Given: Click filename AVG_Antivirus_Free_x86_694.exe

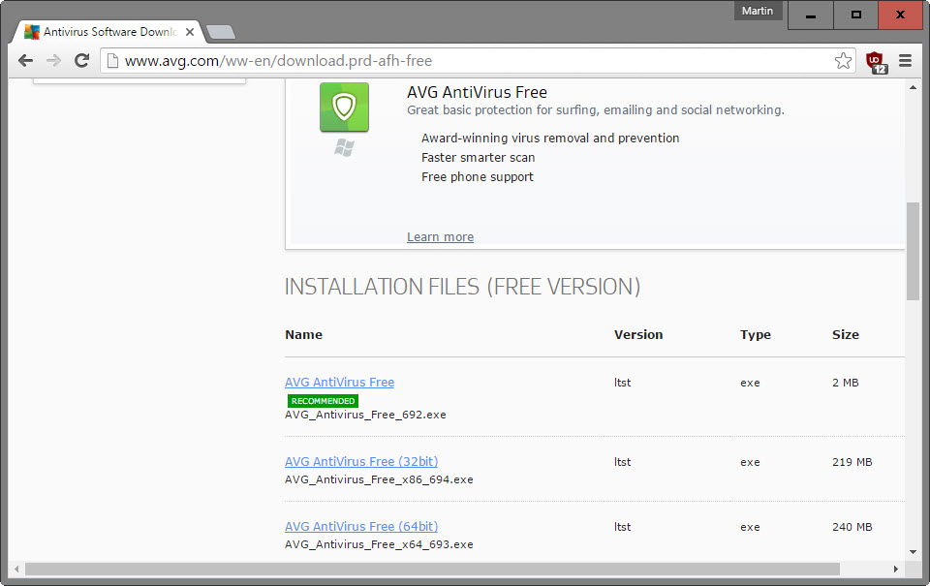Looking at the screenshot, I should point(379,479).
